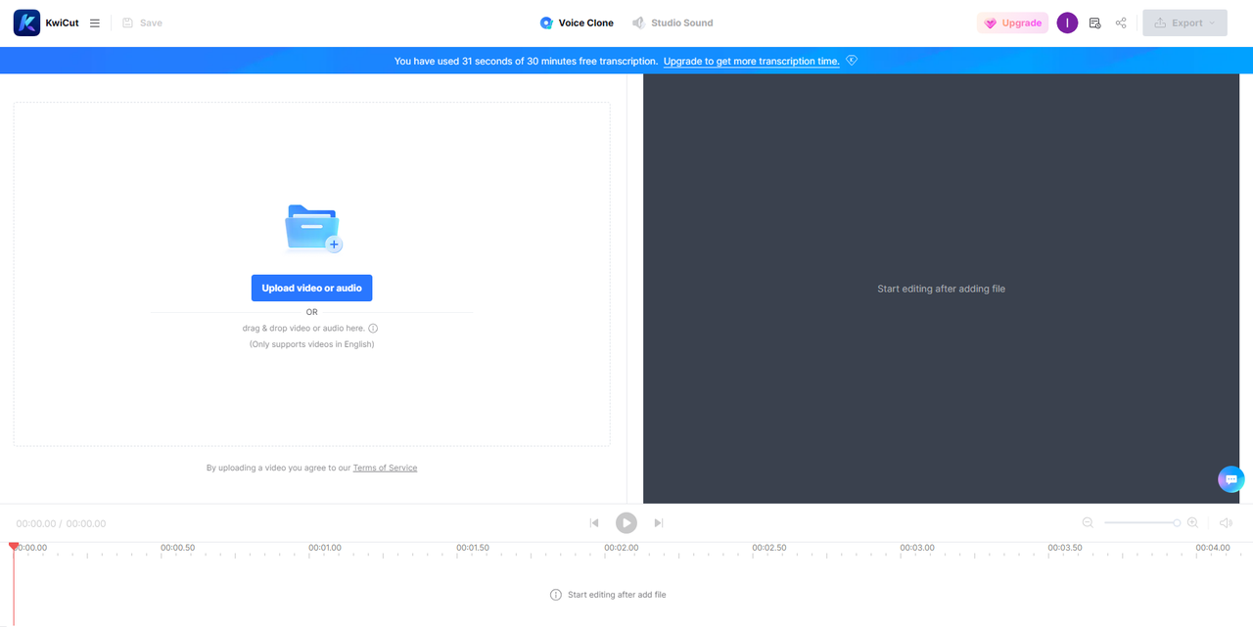The width and height of the screenshot is (1253, 627).
Task: Click the 00:01.00 mark on timeline ruler
Action: click(325, 548)
